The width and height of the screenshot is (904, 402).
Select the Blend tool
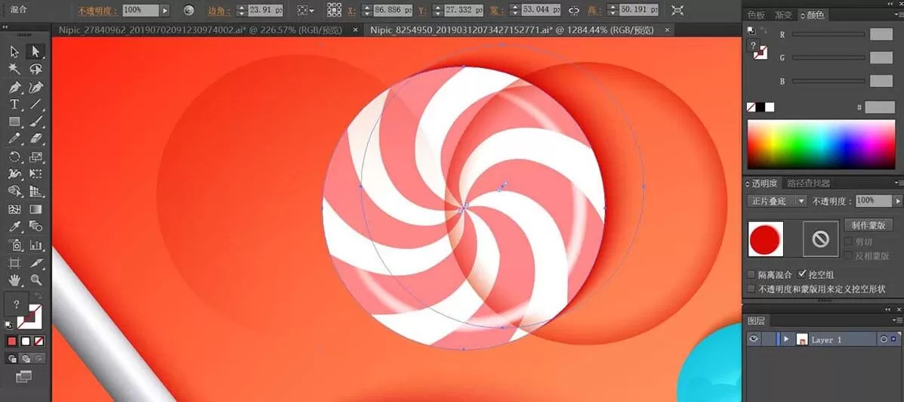point(35,227)
